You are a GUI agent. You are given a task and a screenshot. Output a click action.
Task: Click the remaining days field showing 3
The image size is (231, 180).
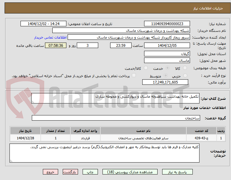(88, 45)
